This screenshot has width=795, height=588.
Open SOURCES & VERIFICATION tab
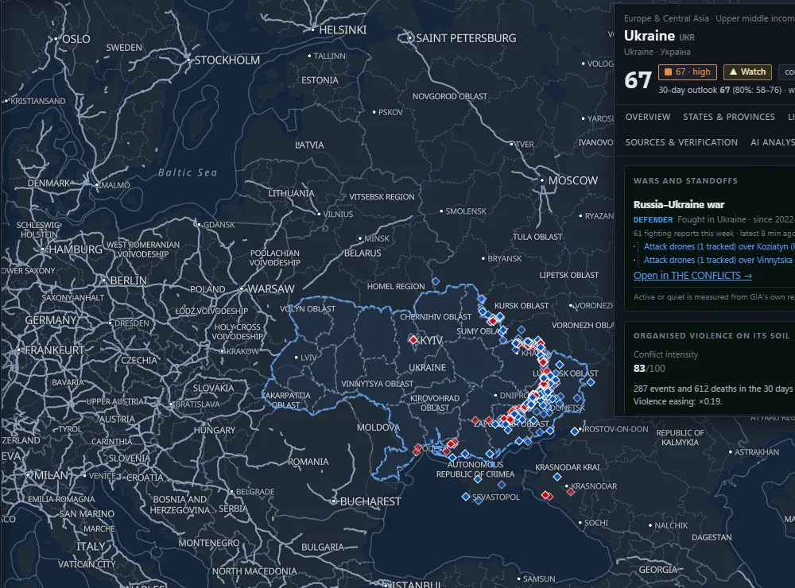tap(681, 142)
